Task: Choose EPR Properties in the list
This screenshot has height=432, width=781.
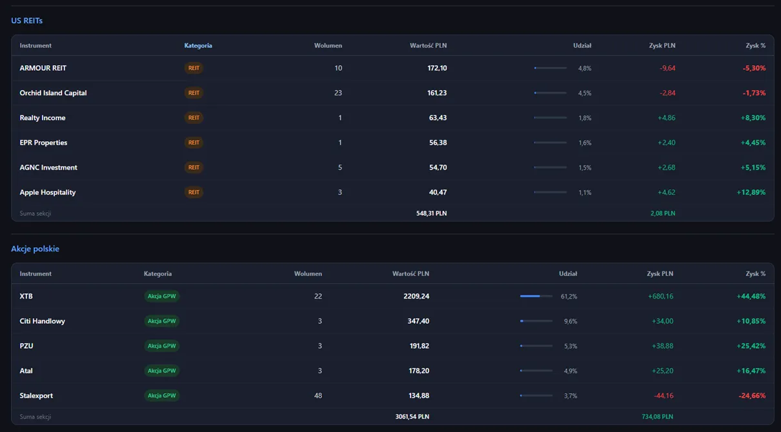Action: click(x=43, y=142)
